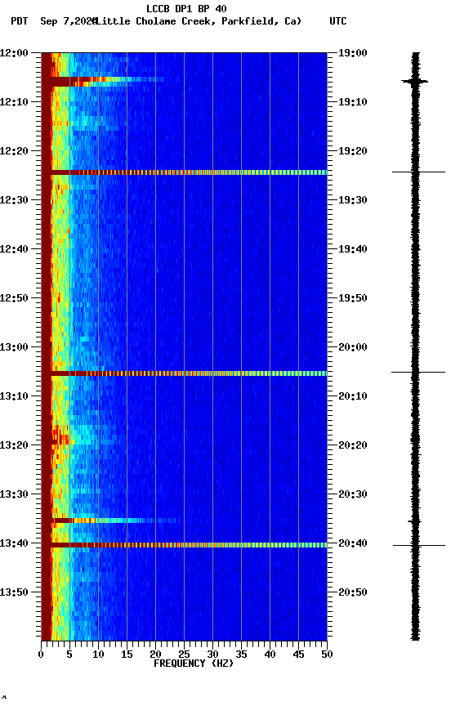Screen dimensions: 451x706
Task: Click the 'FREQUENCY (HZ)' axis title
Action: (x=194, y=664)
